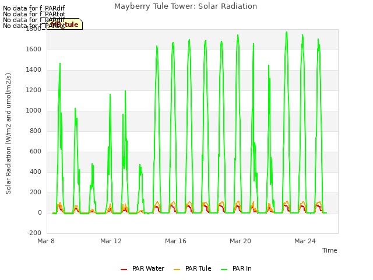Click the 1200 y-axis tick label
Viewport: 373px width, 280px height.
click(x=34, y=90)
